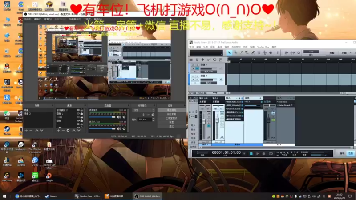Add a transition with OBS plus icon

point(143,115)
